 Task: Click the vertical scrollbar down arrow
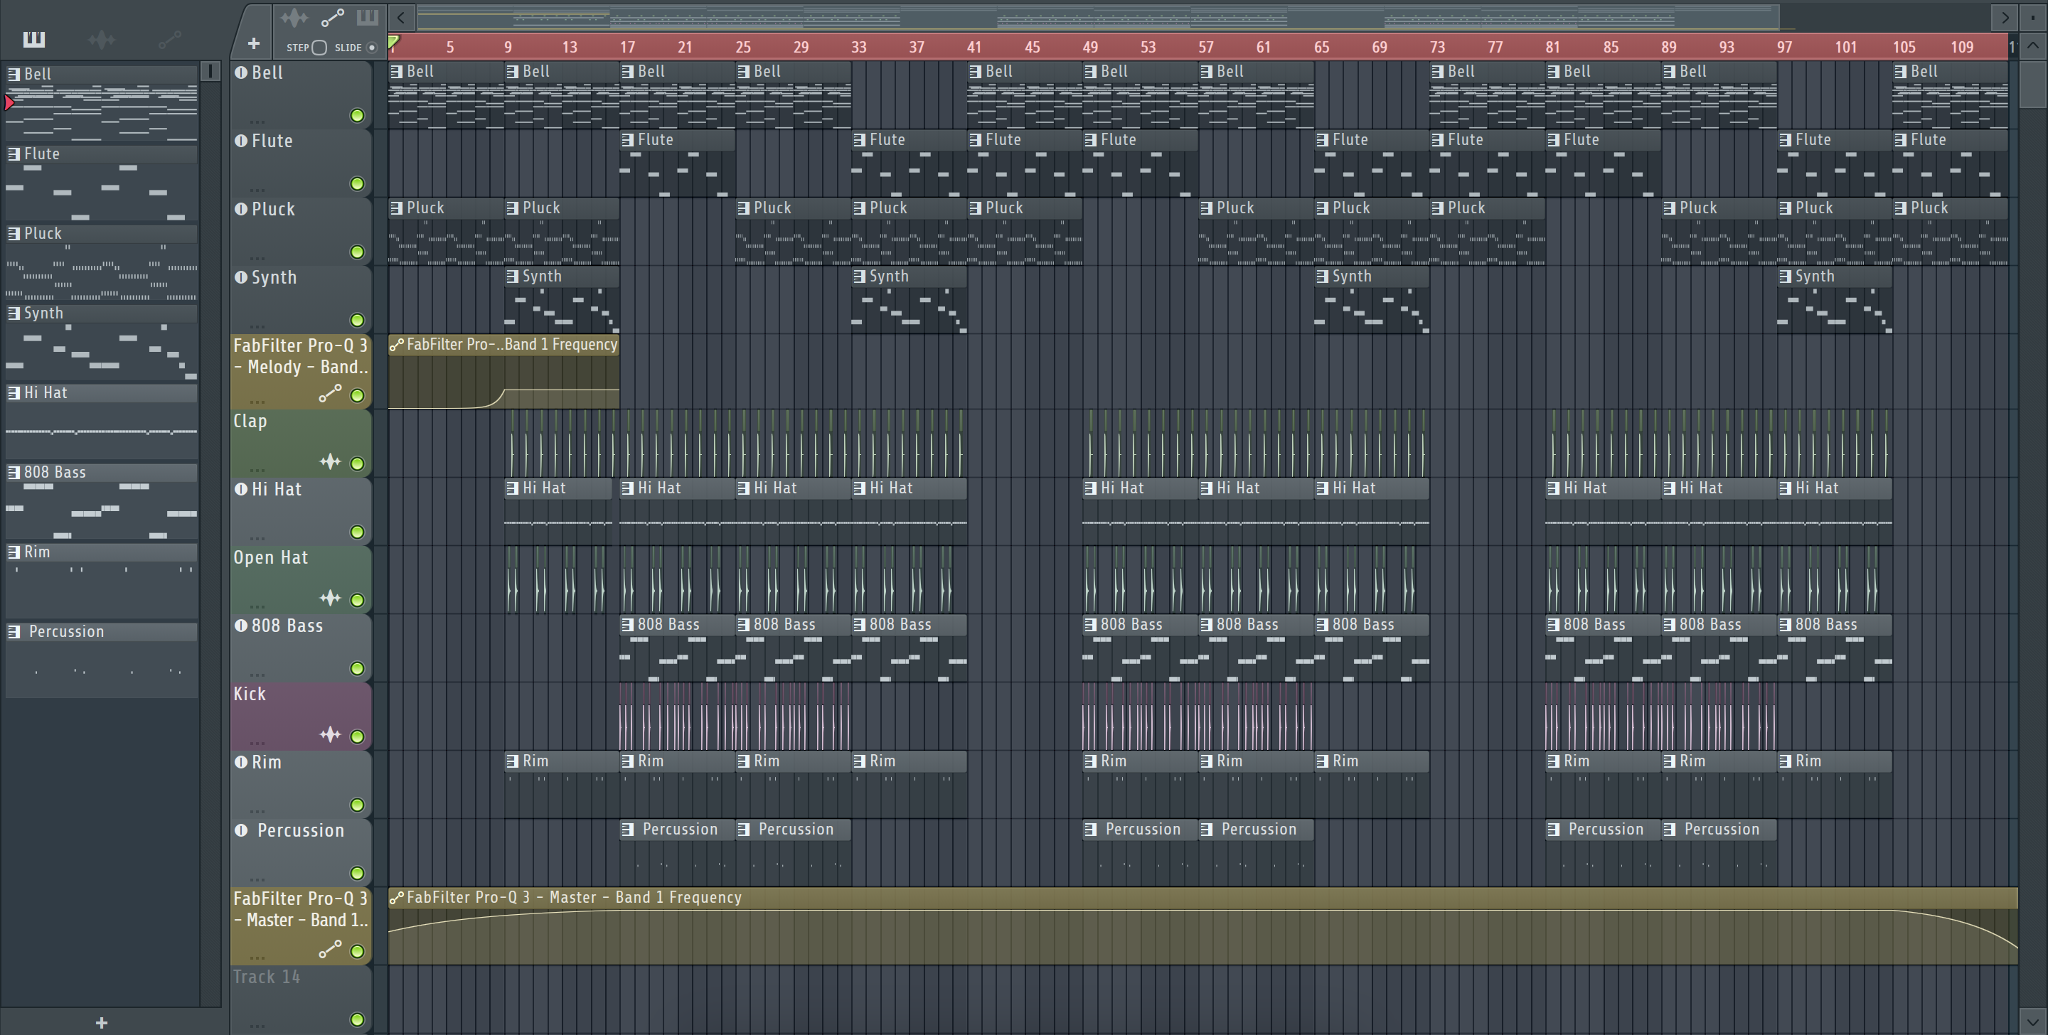coord(2032,1021)
